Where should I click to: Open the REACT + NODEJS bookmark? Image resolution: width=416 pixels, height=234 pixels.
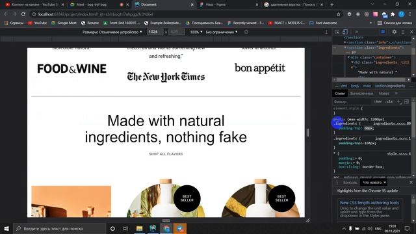287,23
